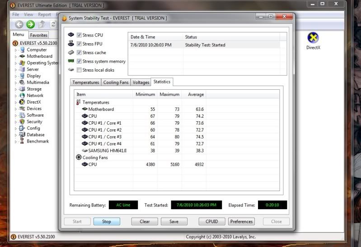The width and height of the screenshot is (361, 247).
Task: Click the Motherboard tree icon in sidebar
Action: pos(22,56)
